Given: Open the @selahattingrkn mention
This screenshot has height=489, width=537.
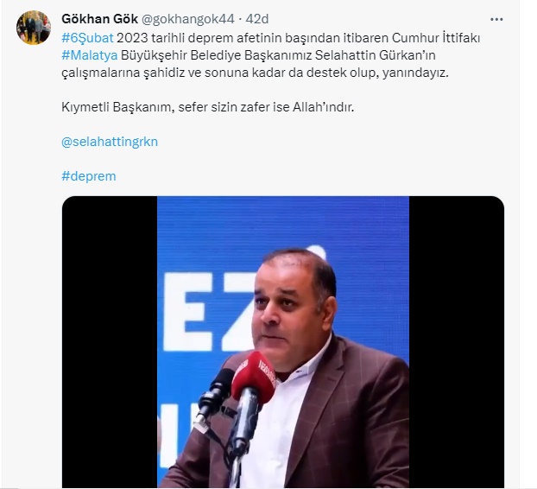Looking at the screenshot, I should 110,142.
